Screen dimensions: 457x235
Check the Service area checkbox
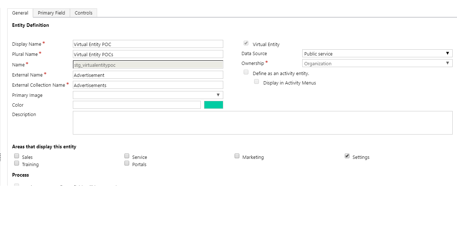coord(126,156)
